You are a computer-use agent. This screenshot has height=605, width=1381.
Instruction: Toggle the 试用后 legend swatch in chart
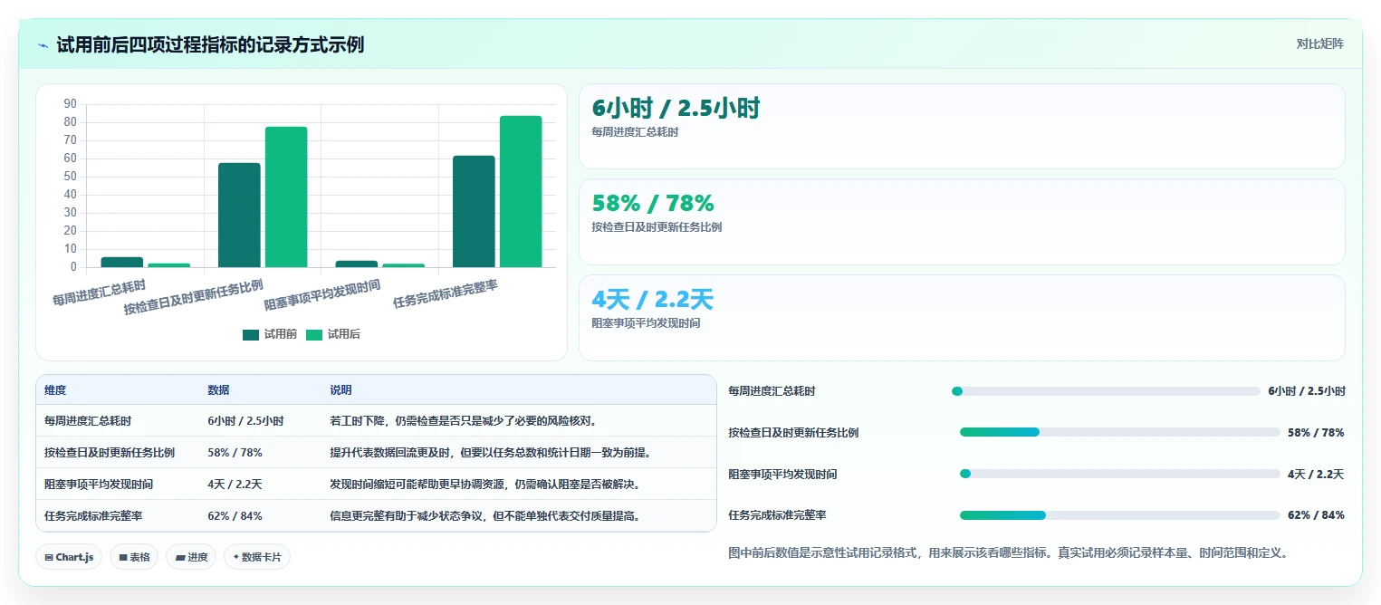point(314,334)
